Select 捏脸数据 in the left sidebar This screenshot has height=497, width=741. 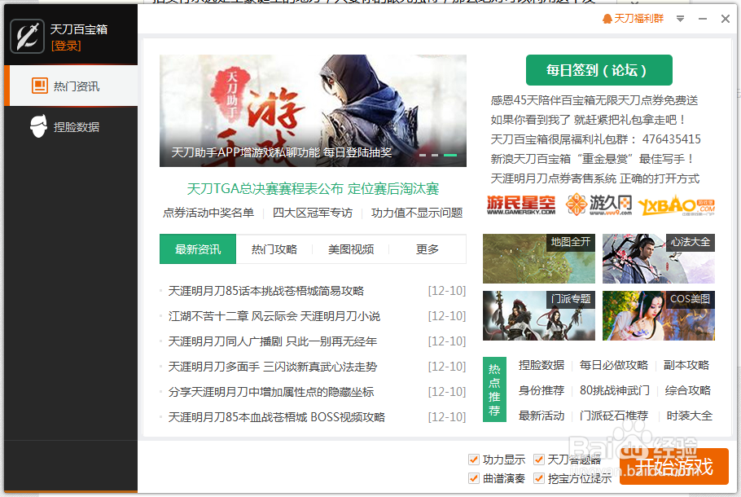[71, 127]
